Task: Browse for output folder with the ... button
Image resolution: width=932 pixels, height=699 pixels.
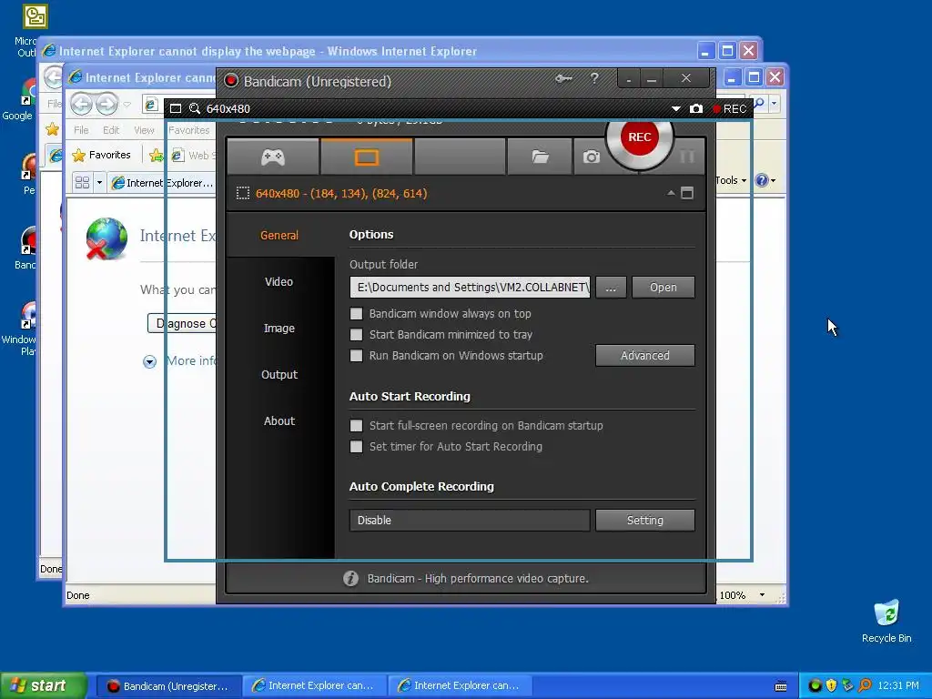Action: point(611,287)
